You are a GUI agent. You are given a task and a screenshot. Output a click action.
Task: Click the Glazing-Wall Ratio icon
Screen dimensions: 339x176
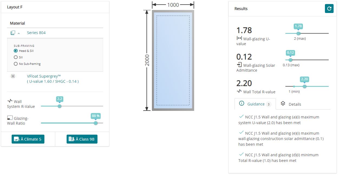10,118
